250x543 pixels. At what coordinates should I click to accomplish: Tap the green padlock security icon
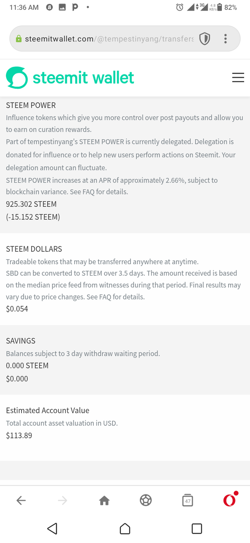tap(18, 39)
